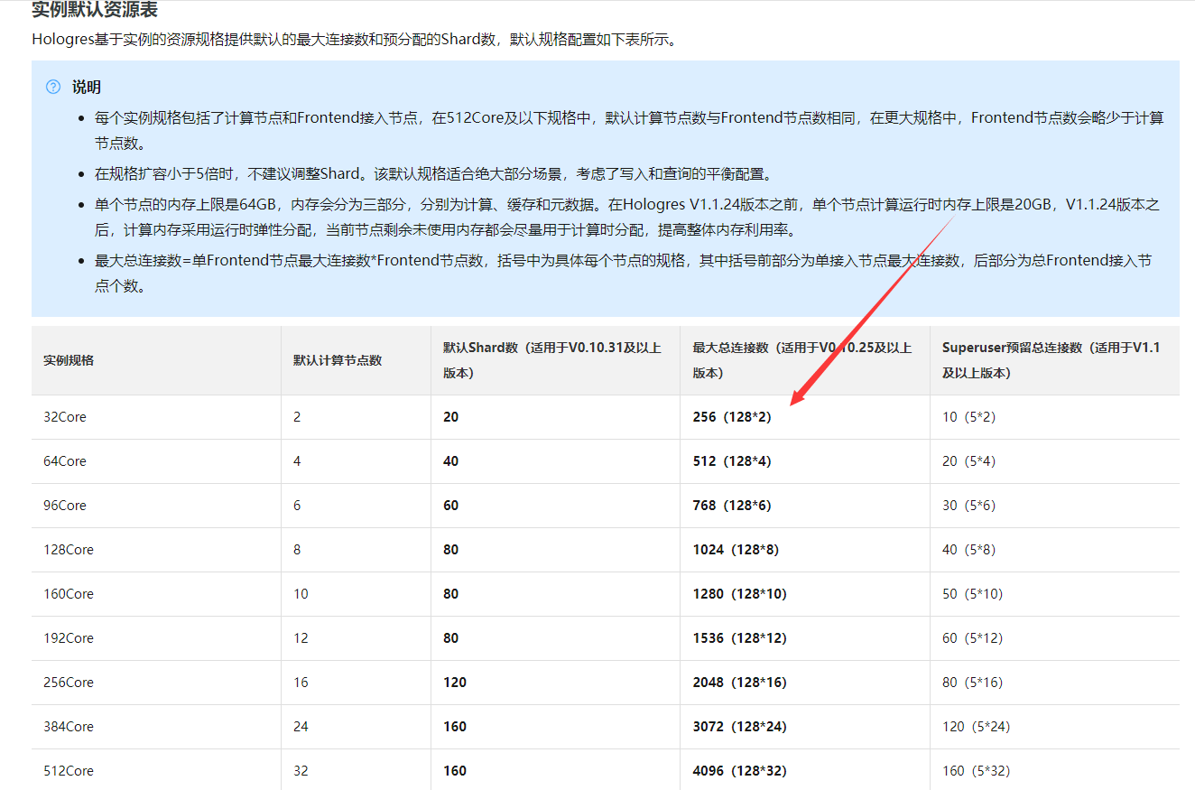
Task: Select Shard count "40" in the 64Core row
Action: tap(450, 461)
